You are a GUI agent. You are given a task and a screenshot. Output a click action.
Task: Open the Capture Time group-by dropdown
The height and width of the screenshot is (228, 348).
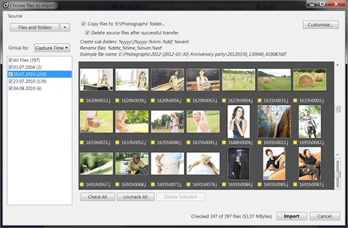pyautogui.click(x=52, y=48)
